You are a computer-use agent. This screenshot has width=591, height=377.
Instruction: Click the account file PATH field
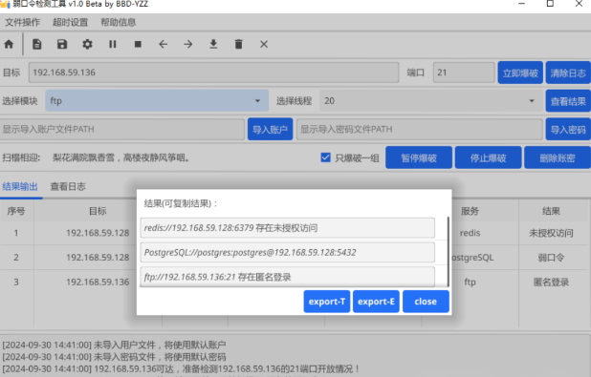click(x=122, y=129)
